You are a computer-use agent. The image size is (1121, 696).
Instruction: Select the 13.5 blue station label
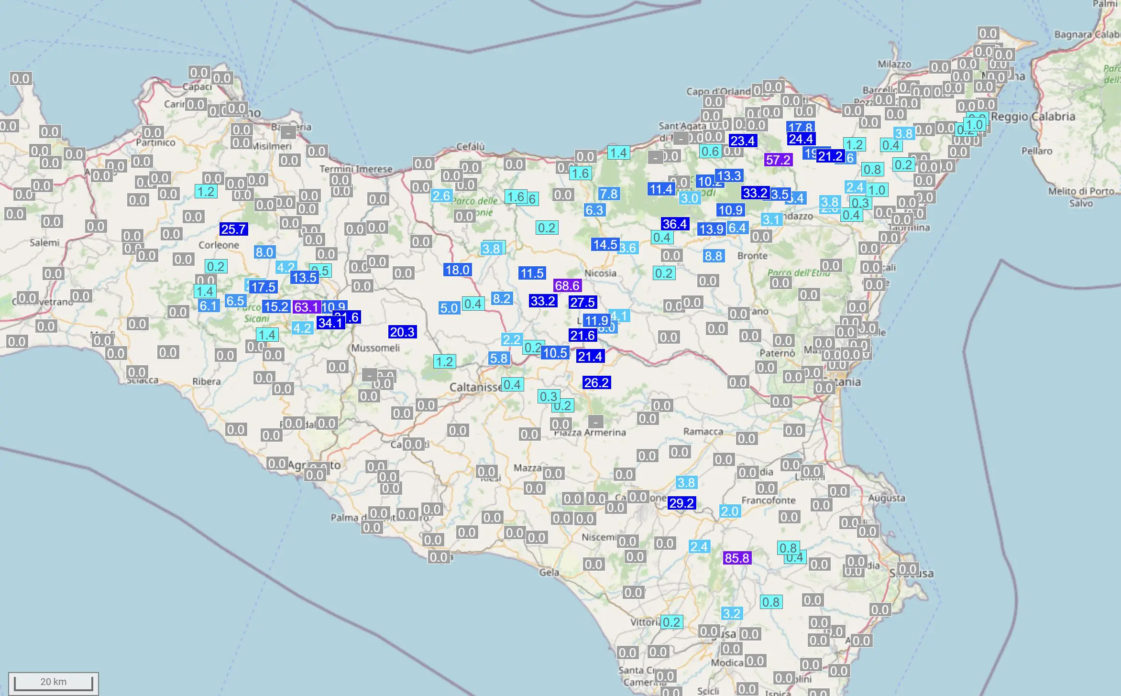pos(305,278)
